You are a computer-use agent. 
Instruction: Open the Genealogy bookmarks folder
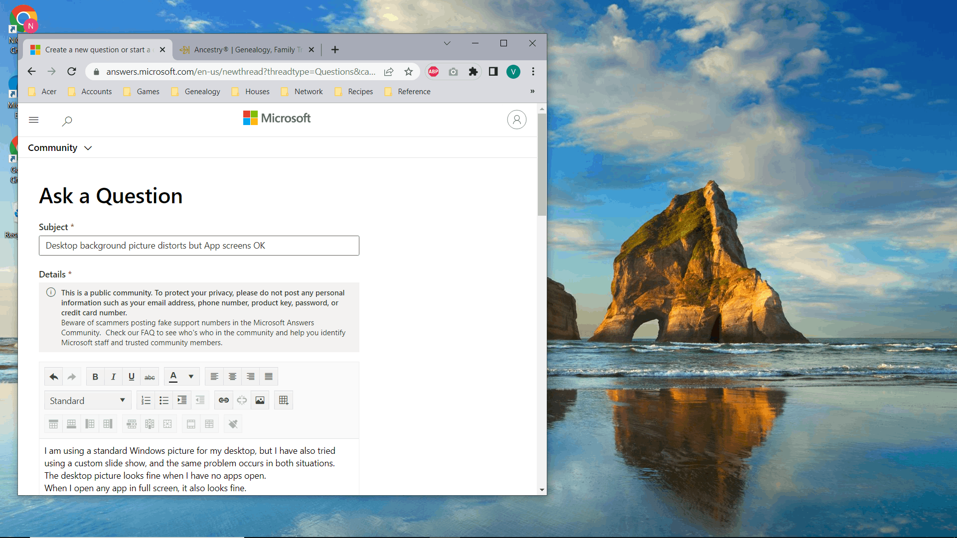pyautogui.click(x=196, y=92)
